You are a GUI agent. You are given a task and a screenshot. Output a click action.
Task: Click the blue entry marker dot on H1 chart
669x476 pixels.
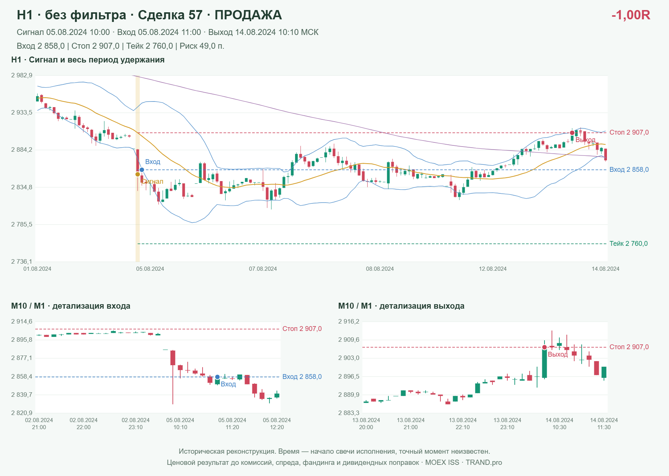pos(142,170)
